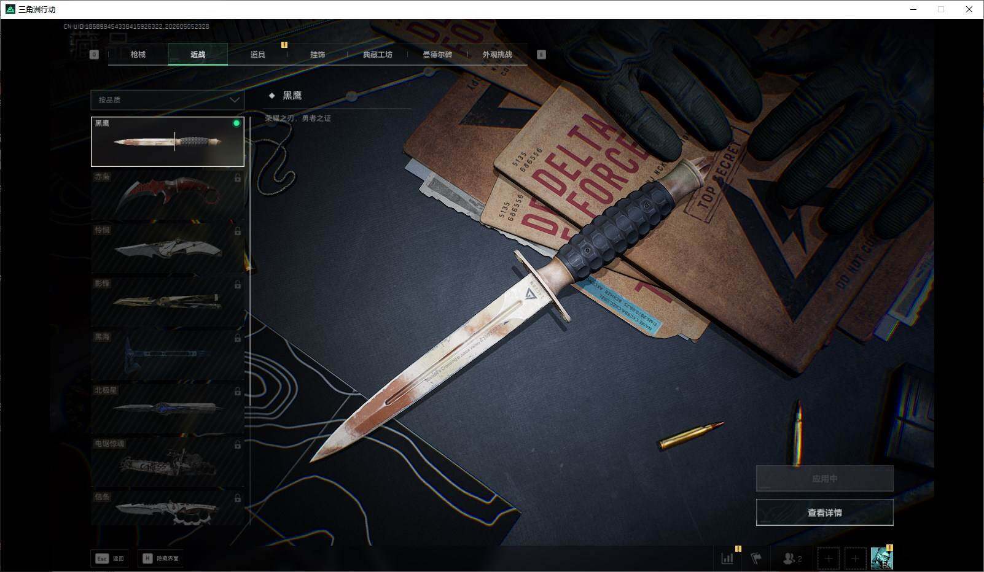Click the lock icon on 北极星
Image resolution: width=984 pixels, height=572 pixels.
[x=237, y=392]
